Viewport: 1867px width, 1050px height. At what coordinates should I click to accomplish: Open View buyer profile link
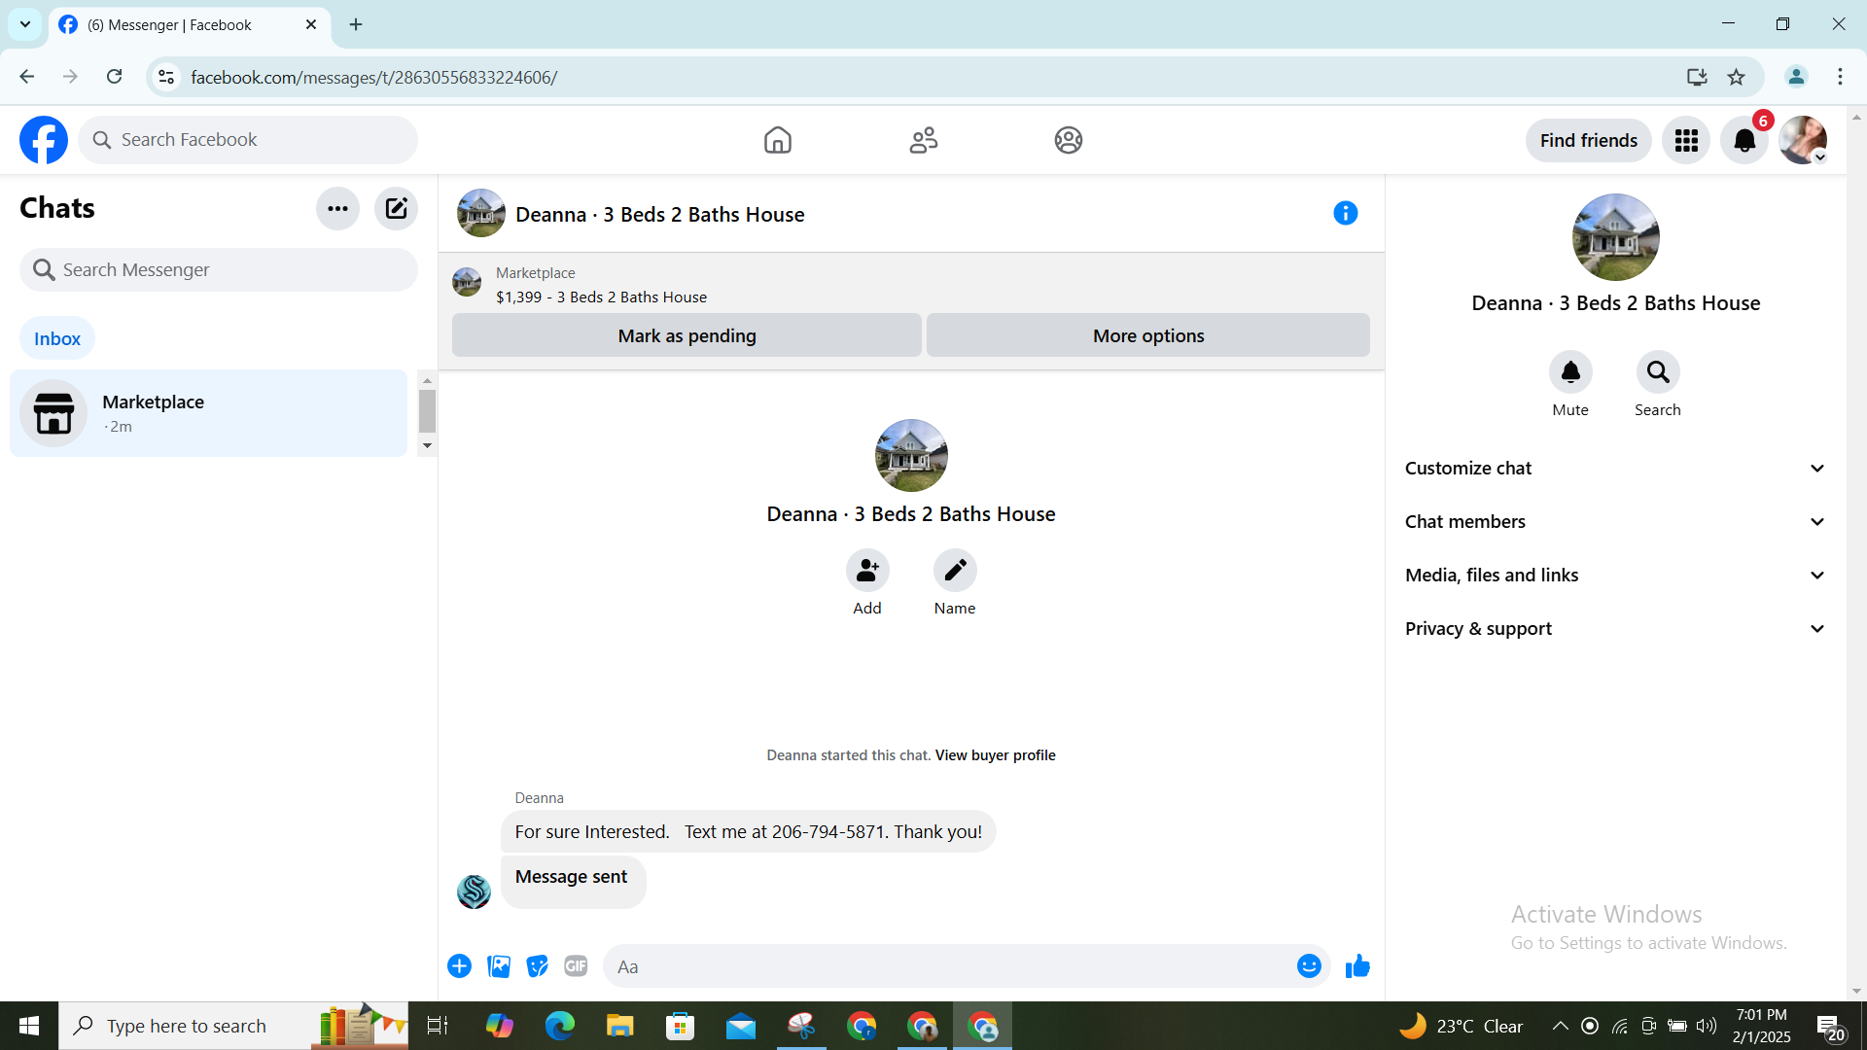(x=995, y=755)
